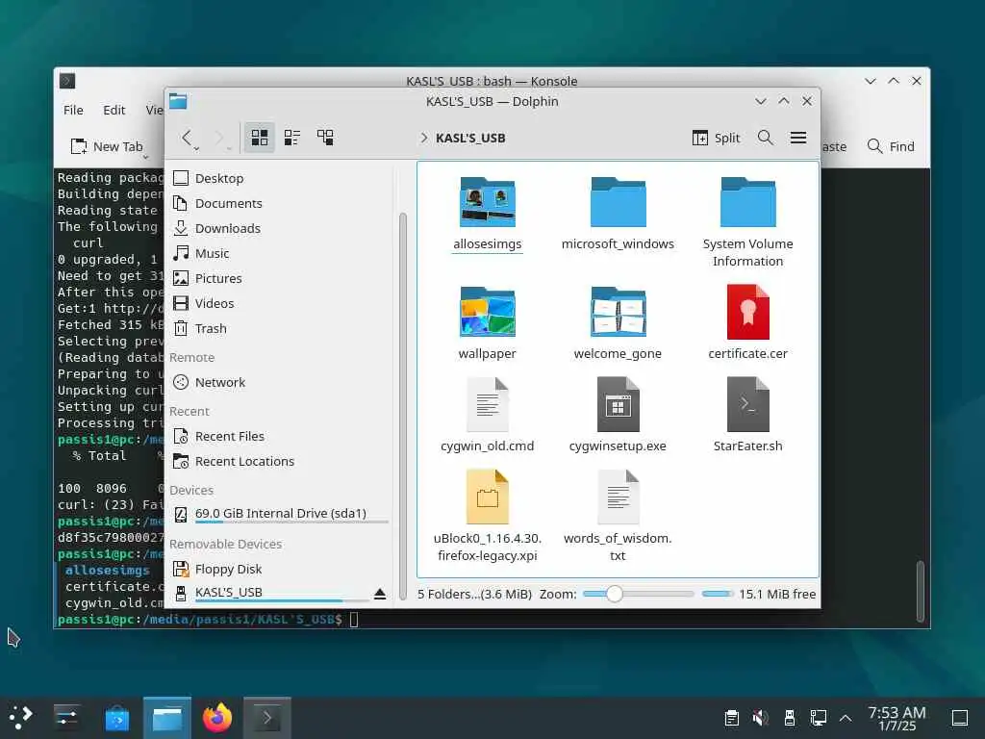
Task: Open network connections tray icon
Action: pyautogui.click(x=818, y=718)
